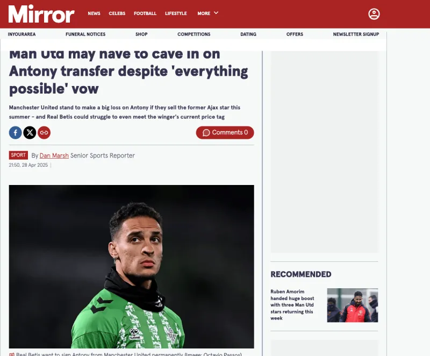Click the main Antony article image

pos(131,267)
